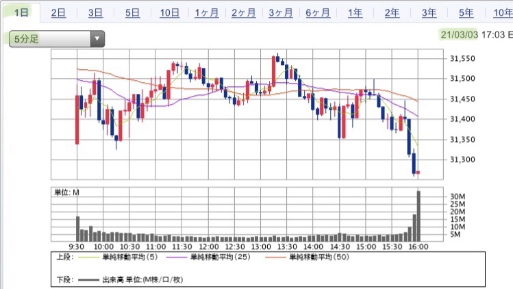Switch to the 3日 period tab

click(x=95, y=13)
